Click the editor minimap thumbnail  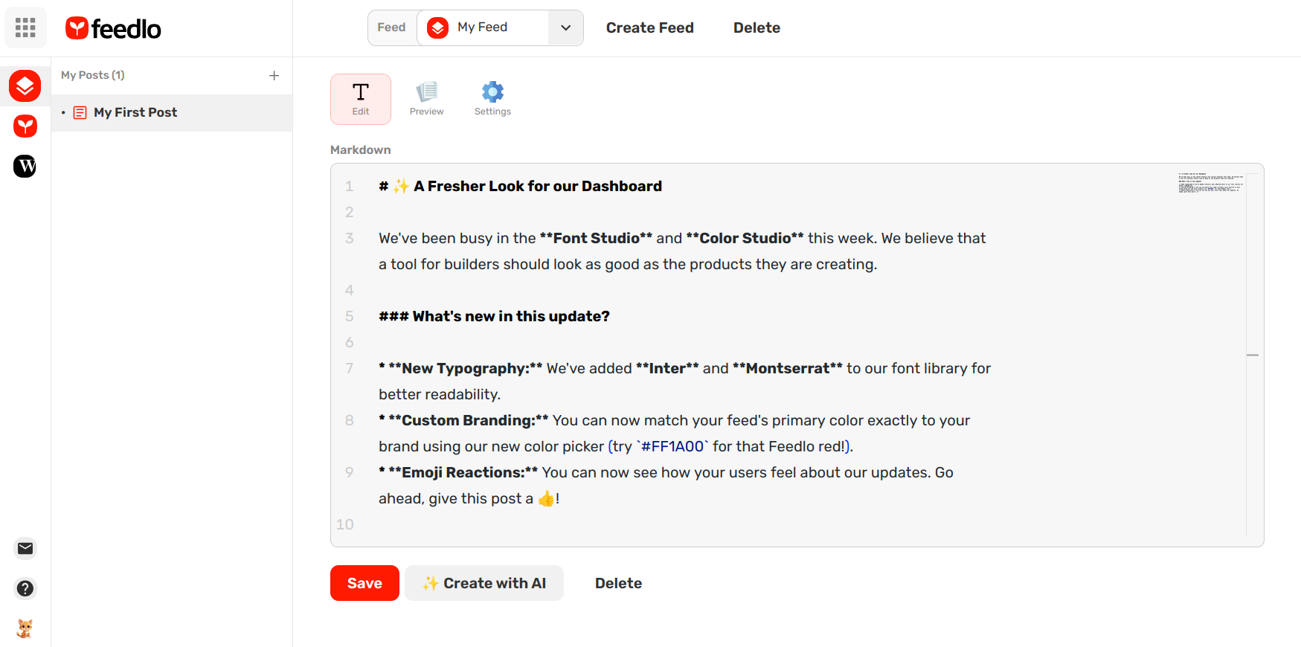click(x=1210, y=183)
